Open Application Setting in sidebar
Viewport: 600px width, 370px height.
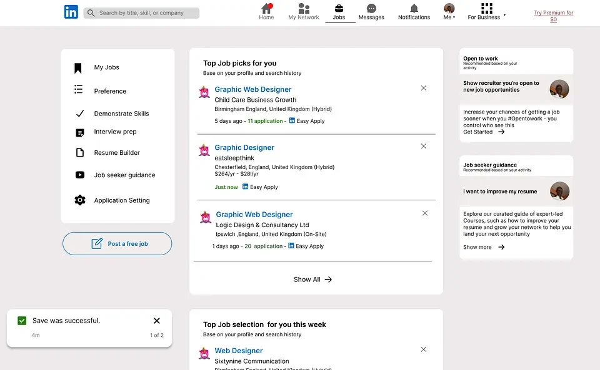point(122,200)
